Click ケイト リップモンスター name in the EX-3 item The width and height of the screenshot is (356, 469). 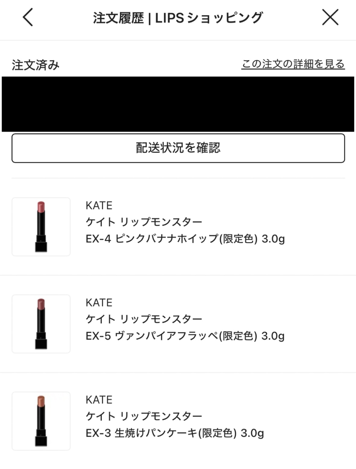144,416
